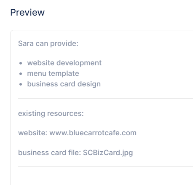This screenshot has height=185, width=193.
Task: Click the word 'Sara' in the preview
Action: point(26,43)
